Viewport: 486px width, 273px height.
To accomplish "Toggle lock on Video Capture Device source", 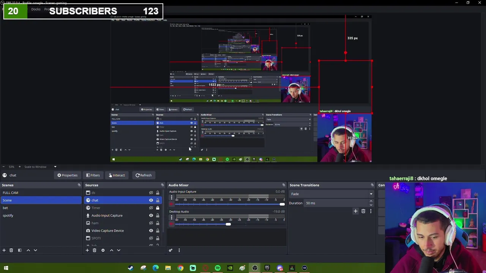I will (x=158, y=231).
